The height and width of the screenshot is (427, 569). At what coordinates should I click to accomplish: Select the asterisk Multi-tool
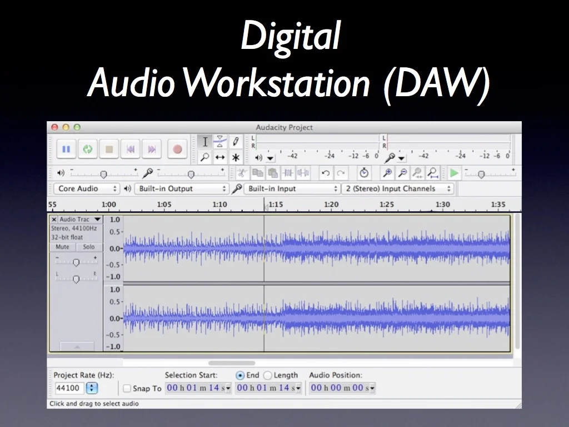tap(236, 157)
